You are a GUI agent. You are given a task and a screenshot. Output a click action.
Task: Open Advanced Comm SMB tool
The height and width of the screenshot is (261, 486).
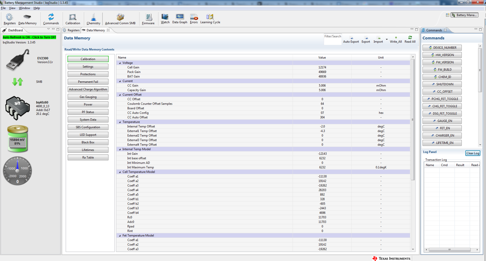point(120,17)
